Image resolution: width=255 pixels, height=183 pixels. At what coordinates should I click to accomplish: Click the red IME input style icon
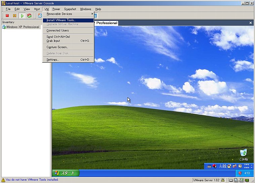(x=214, y=166)
